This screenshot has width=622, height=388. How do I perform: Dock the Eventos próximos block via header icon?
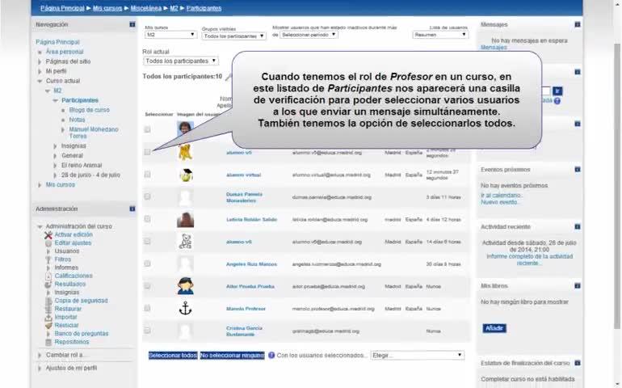578,170
